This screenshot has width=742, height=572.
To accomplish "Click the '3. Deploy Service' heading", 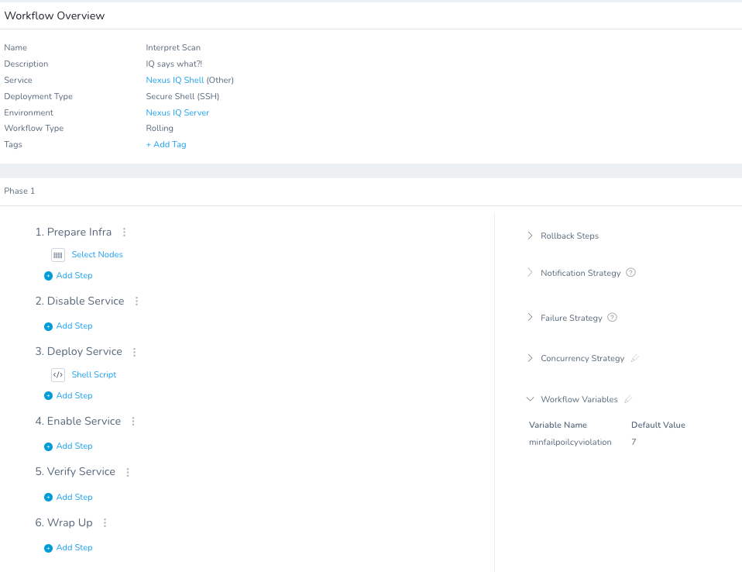I will pyautogui.click(x=78, y=351).
